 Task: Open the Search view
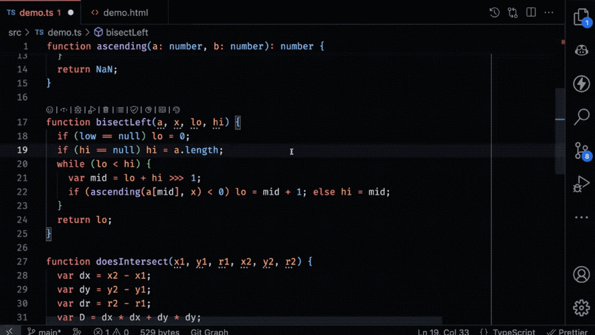[x=582, y=117]
